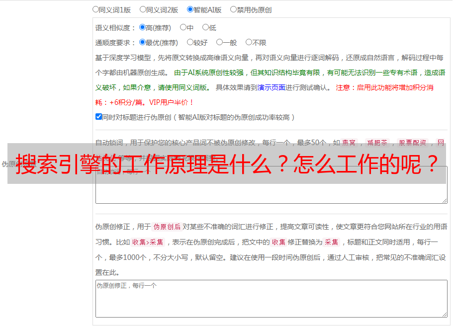453x327 pixels.
Task: Set 通顺度要求 to 最优(推荐)
Action: click(x=142, y=42)
